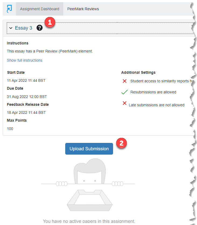Click red X beside similarity reports setting

125,81
